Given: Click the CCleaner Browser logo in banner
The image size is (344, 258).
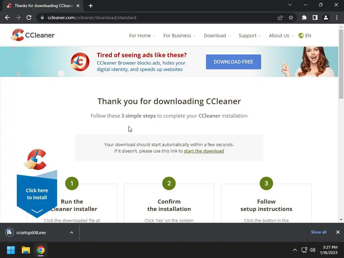Looking at the screenshot, I should point(80,62).
